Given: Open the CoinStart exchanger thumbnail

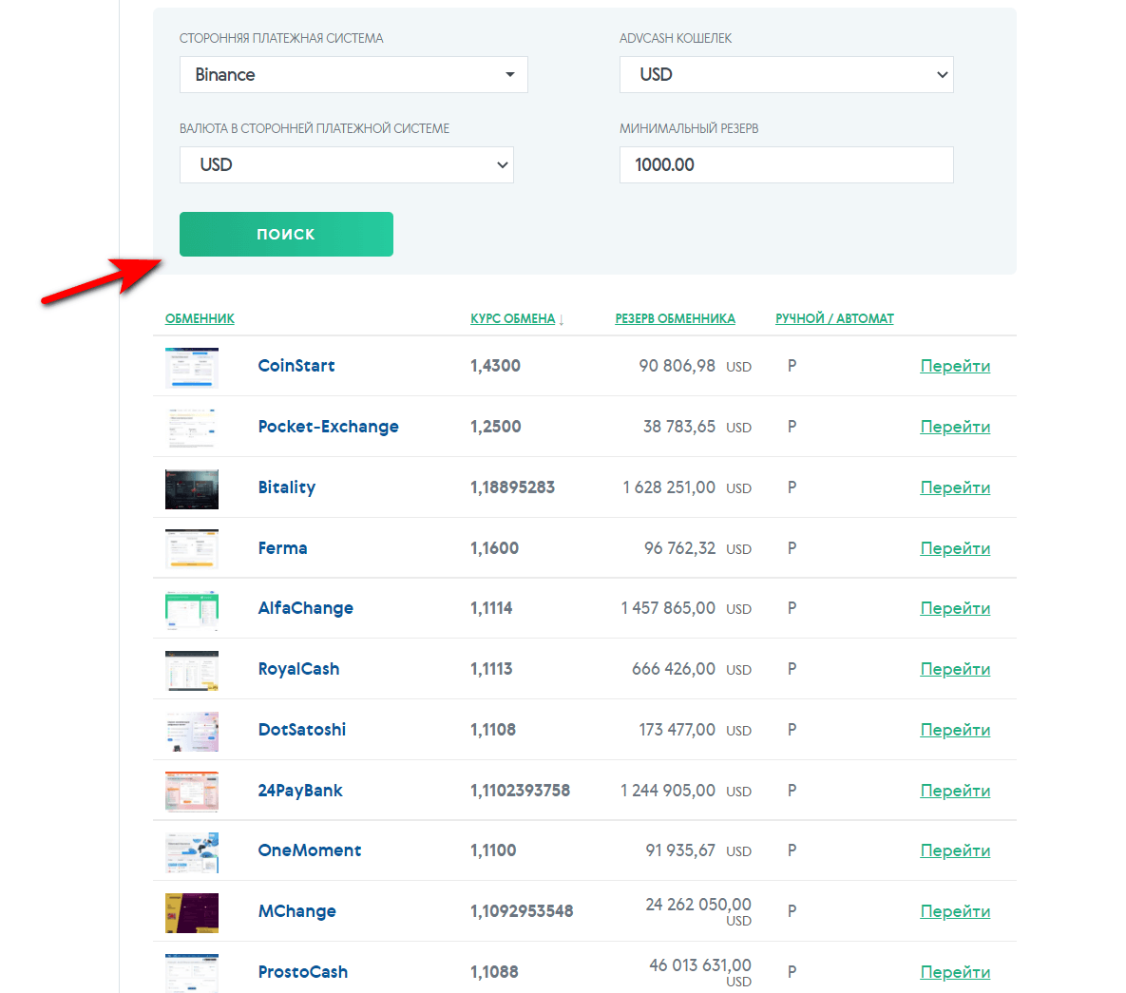Looking at the screenshot, I should coord(192,367).
